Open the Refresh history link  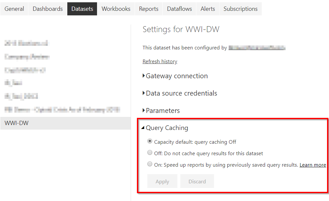pos(160,61)
